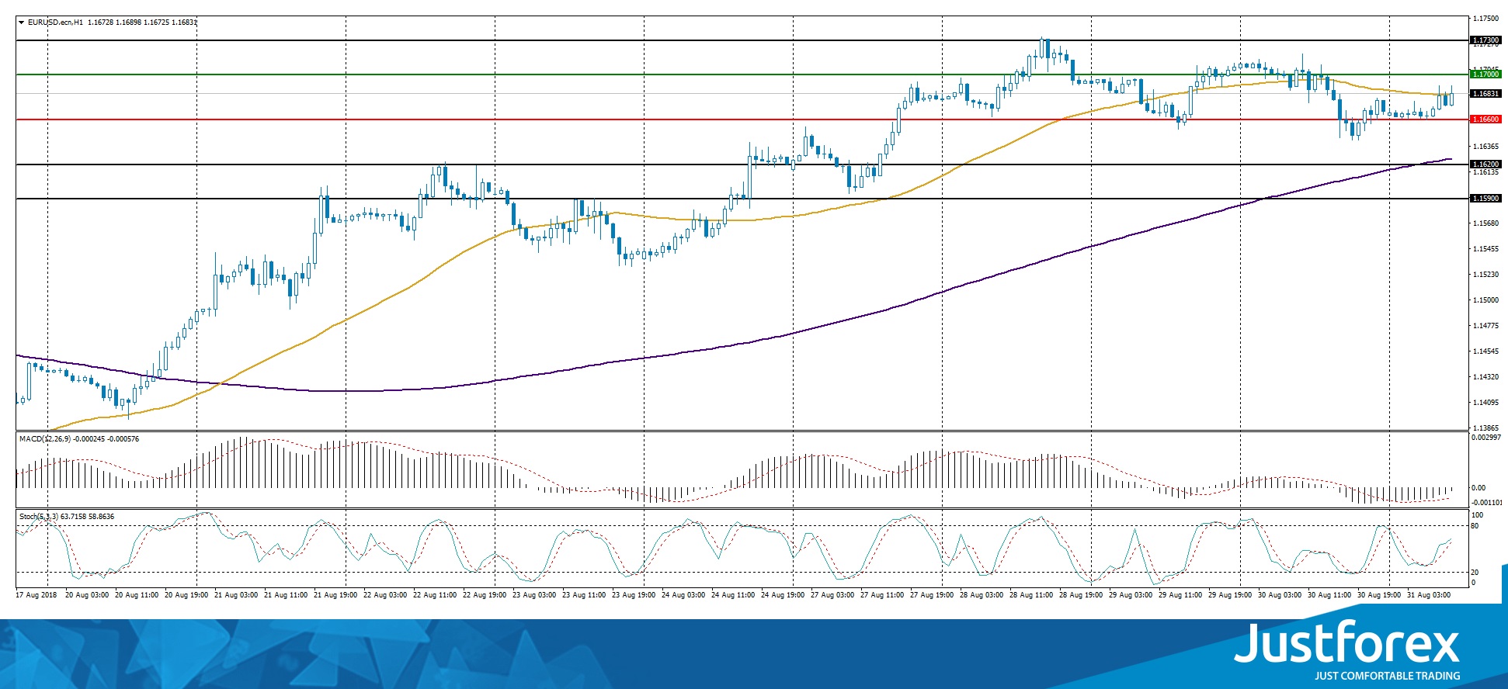1508x689 pixels.
Task: Click the 27 Aug 19:00 time label
Action: click(932, 595)
